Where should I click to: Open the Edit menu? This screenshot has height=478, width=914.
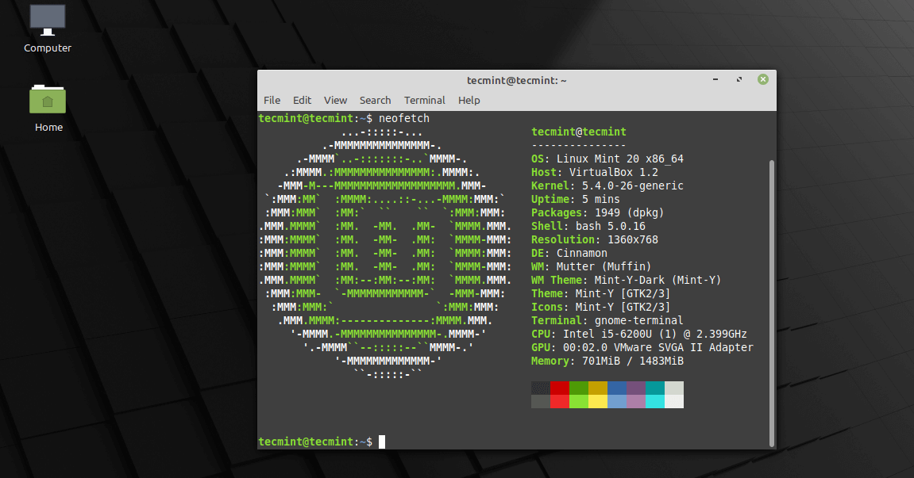pos(302,100)
